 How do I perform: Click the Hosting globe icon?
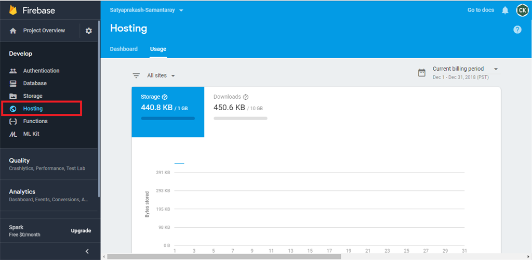[x=13, y=109]
